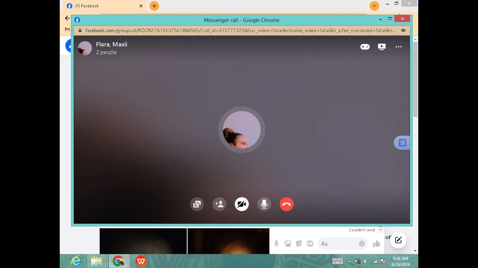End the Messenger call with red hang-up button
This screenshot has height=268, width=478.
click(x=286, y=204)
